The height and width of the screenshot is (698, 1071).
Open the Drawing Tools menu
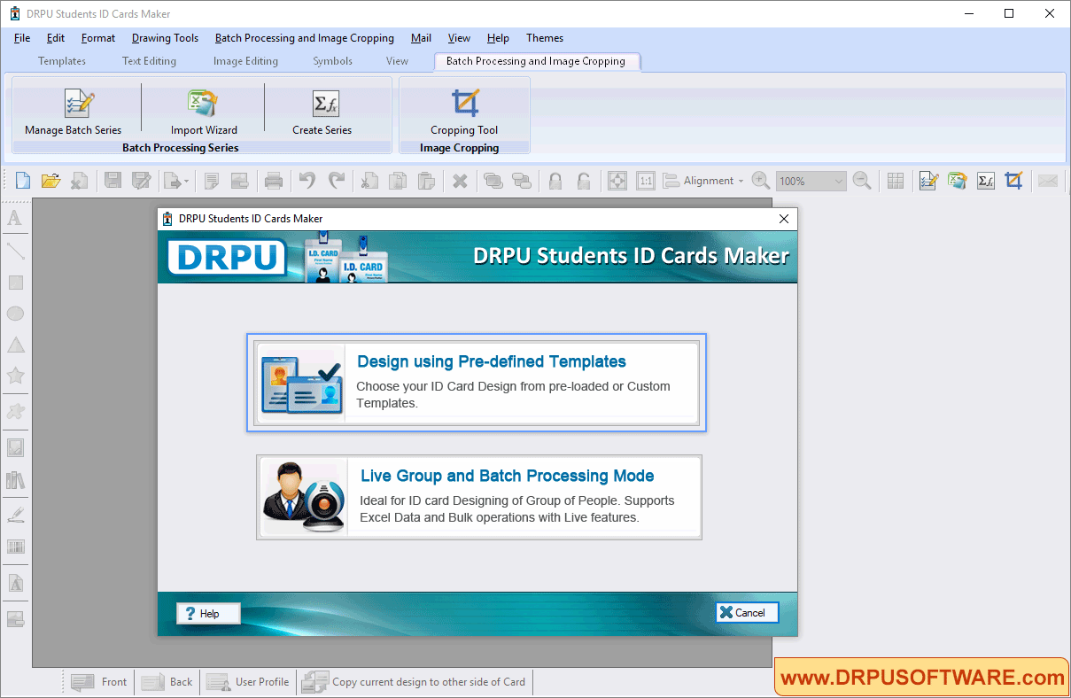166,38
